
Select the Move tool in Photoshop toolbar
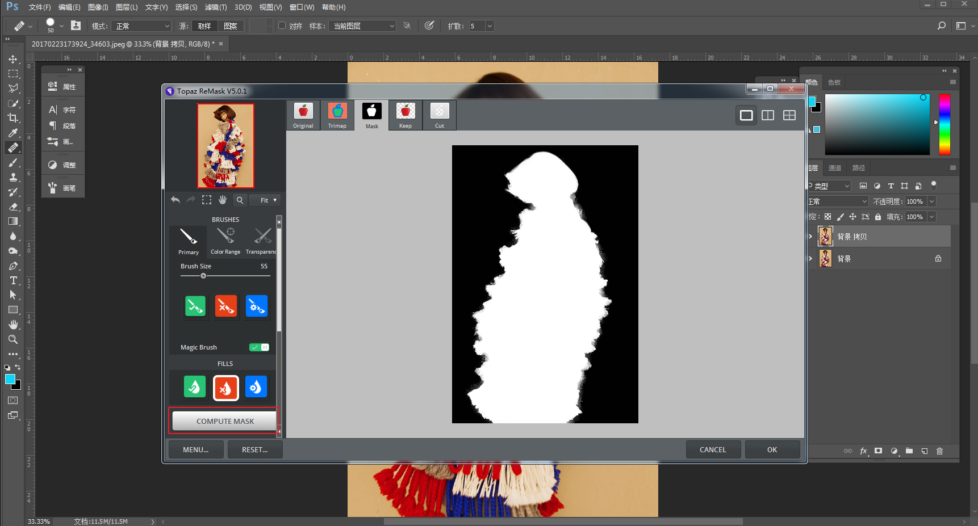13,59
